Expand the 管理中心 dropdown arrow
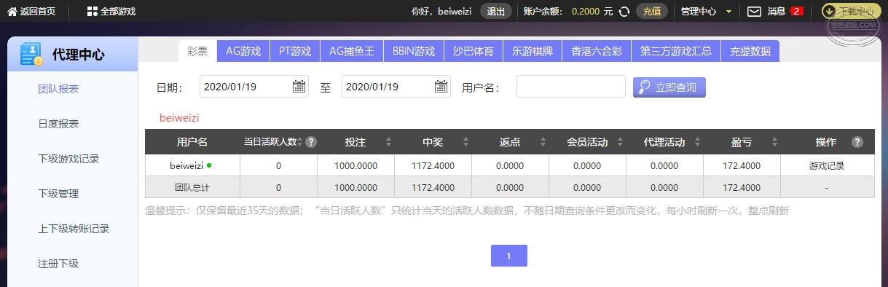Viewport: 888px width, 287px height. tap(728, 12)
